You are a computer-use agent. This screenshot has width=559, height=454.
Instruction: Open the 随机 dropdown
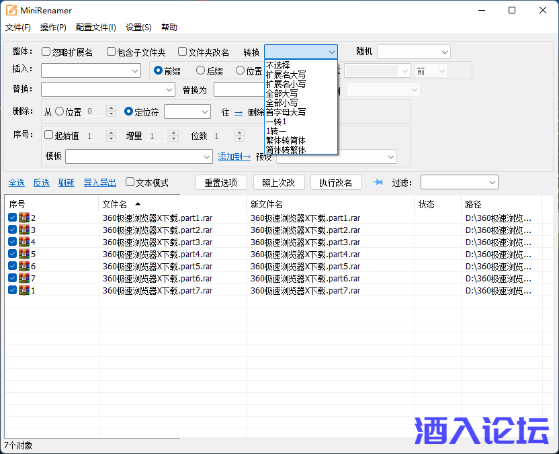413,52
